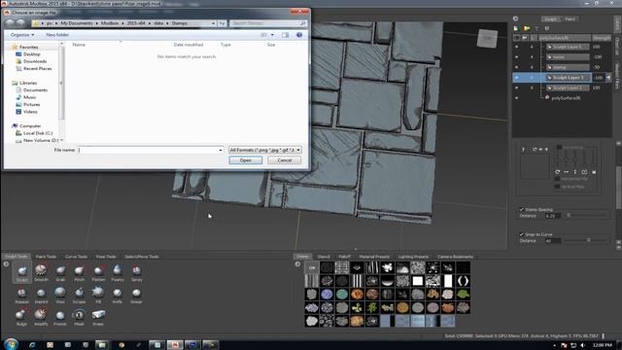Viewport: 622px width, 350px height.
Task: Open the sculpt tools tray options circle button
Action: tap(6, 263)
